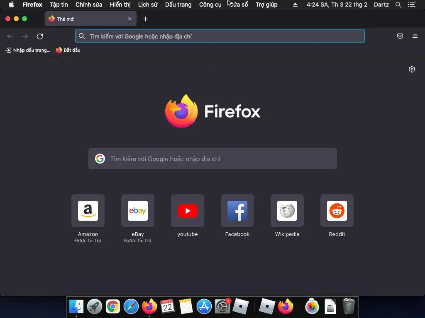Open the 'Dấu trang' menu
The height and width of the screenshot is (318, 425).
178,5
